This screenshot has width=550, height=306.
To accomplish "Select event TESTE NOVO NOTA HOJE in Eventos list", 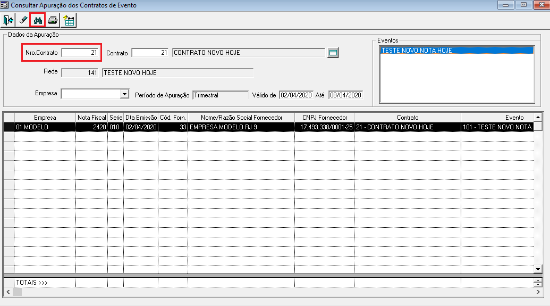I will pos(456,51).
